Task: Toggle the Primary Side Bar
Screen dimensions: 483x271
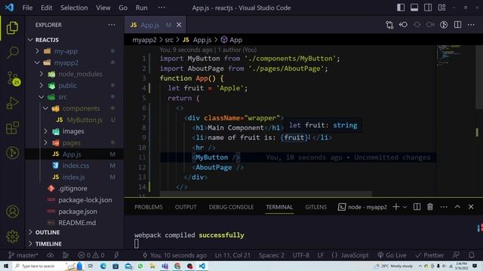Action: (x=401, y=8)
